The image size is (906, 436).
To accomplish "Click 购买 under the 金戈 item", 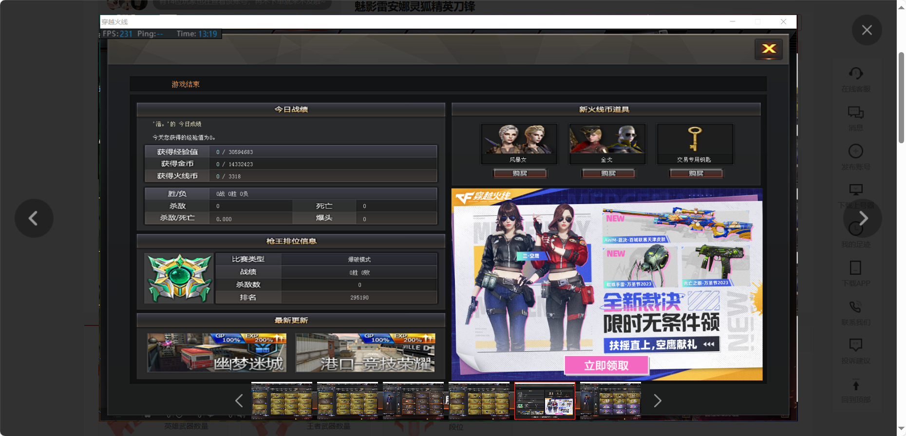I will 608,173.
